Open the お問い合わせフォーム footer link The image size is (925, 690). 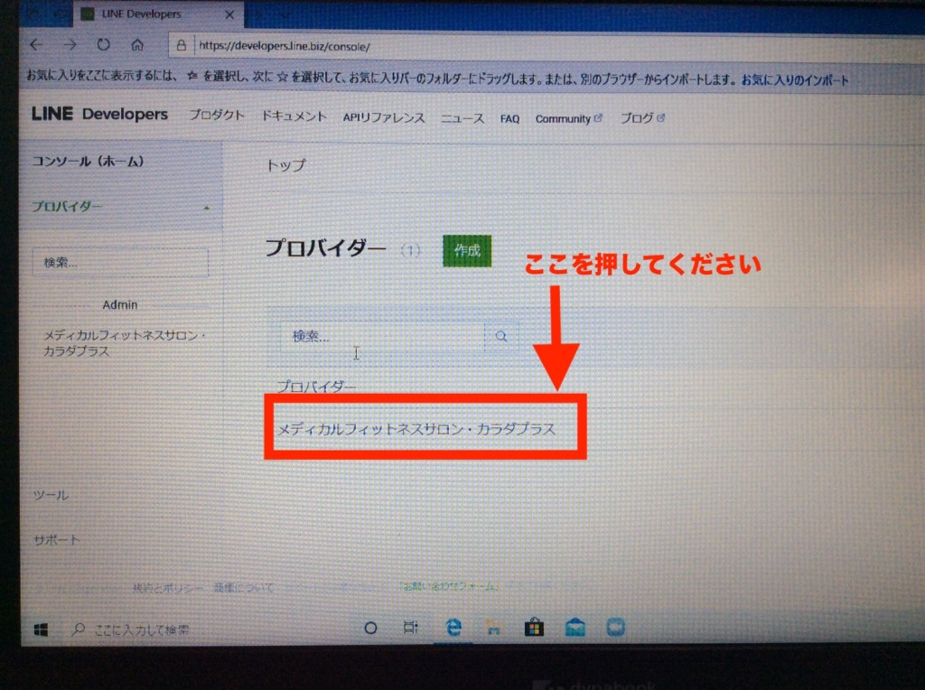(x=450, y=586)
